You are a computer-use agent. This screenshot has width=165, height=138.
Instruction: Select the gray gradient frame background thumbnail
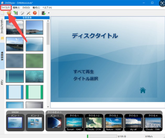[x=34, y=105]
